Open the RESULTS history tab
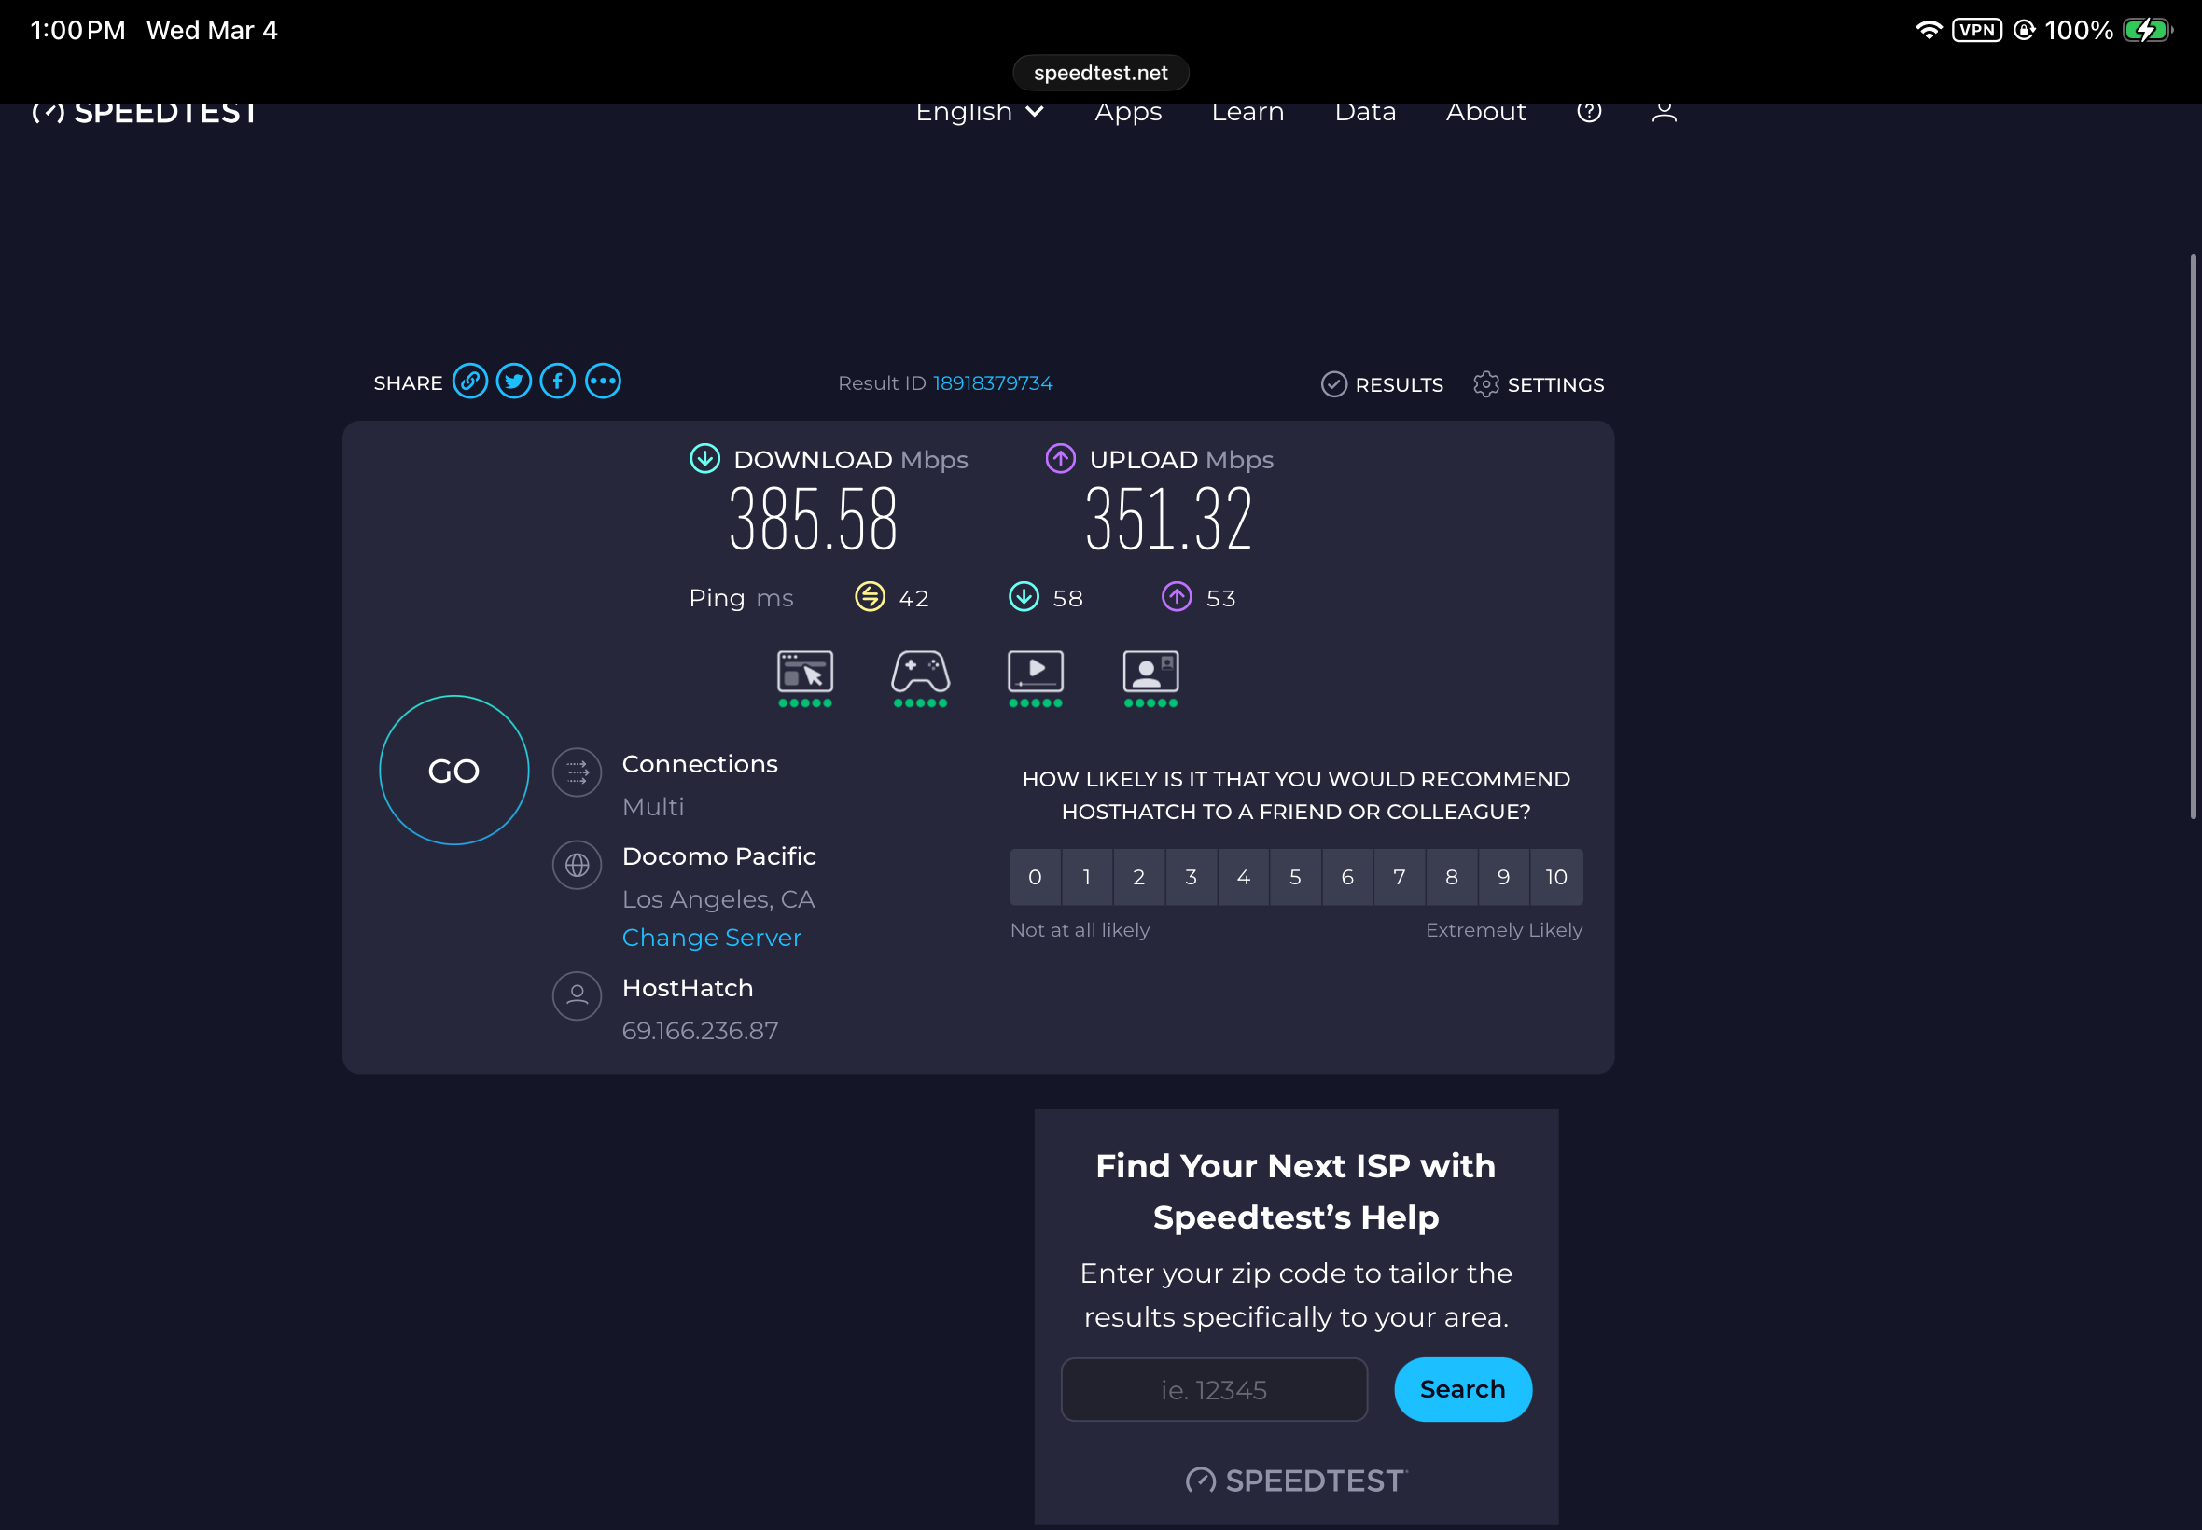This screenshot has height=1530, width=2202. point(1382,384)
